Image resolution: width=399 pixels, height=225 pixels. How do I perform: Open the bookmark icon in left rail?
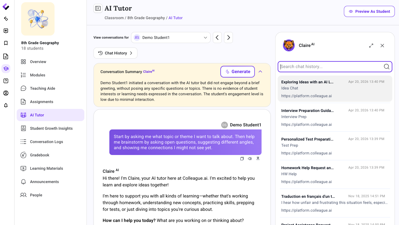(6, 43)
